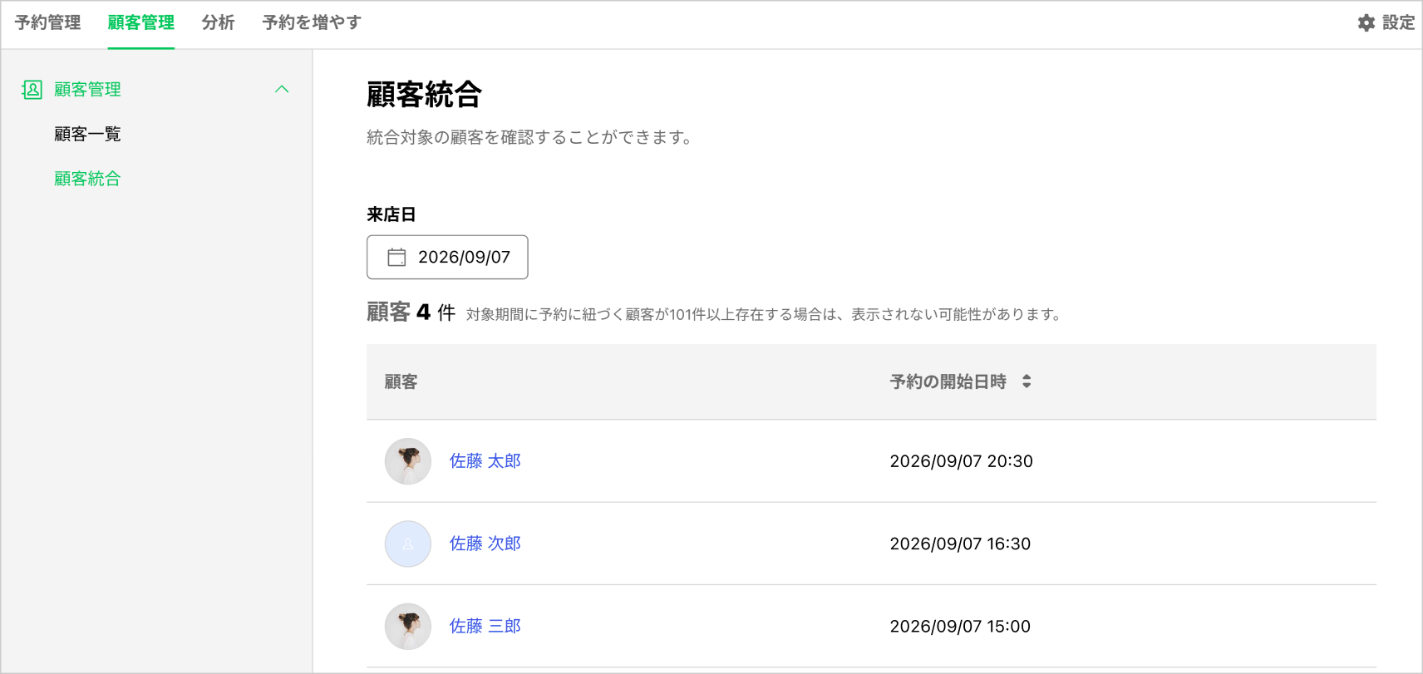Select 顧客統合 in the sidebar
This screenshot has width=1423, height=674.
87,179
